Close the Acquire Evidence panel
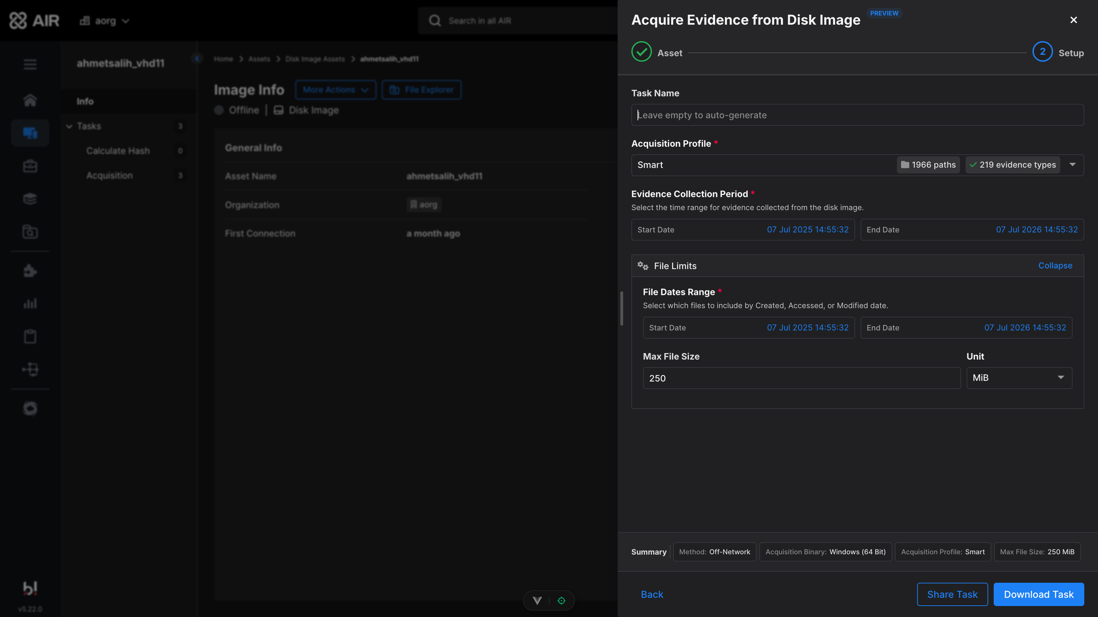Viewport: 1098px width, 617px height. [1074, 20]
